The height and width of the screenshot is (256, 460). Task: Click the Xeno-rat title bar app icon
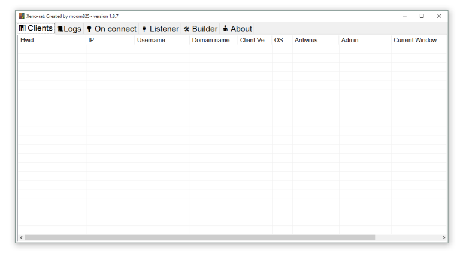pyautogui.click(x=22, y=16)
